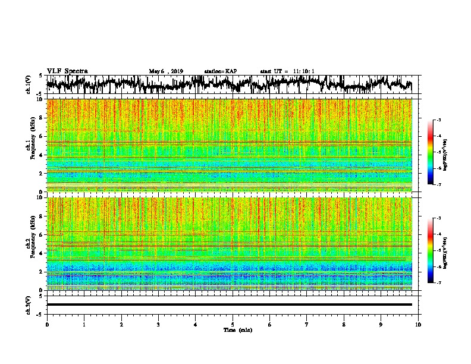
Task: Click the ch.2 color scale log PSD label
Action: [445, 253]
